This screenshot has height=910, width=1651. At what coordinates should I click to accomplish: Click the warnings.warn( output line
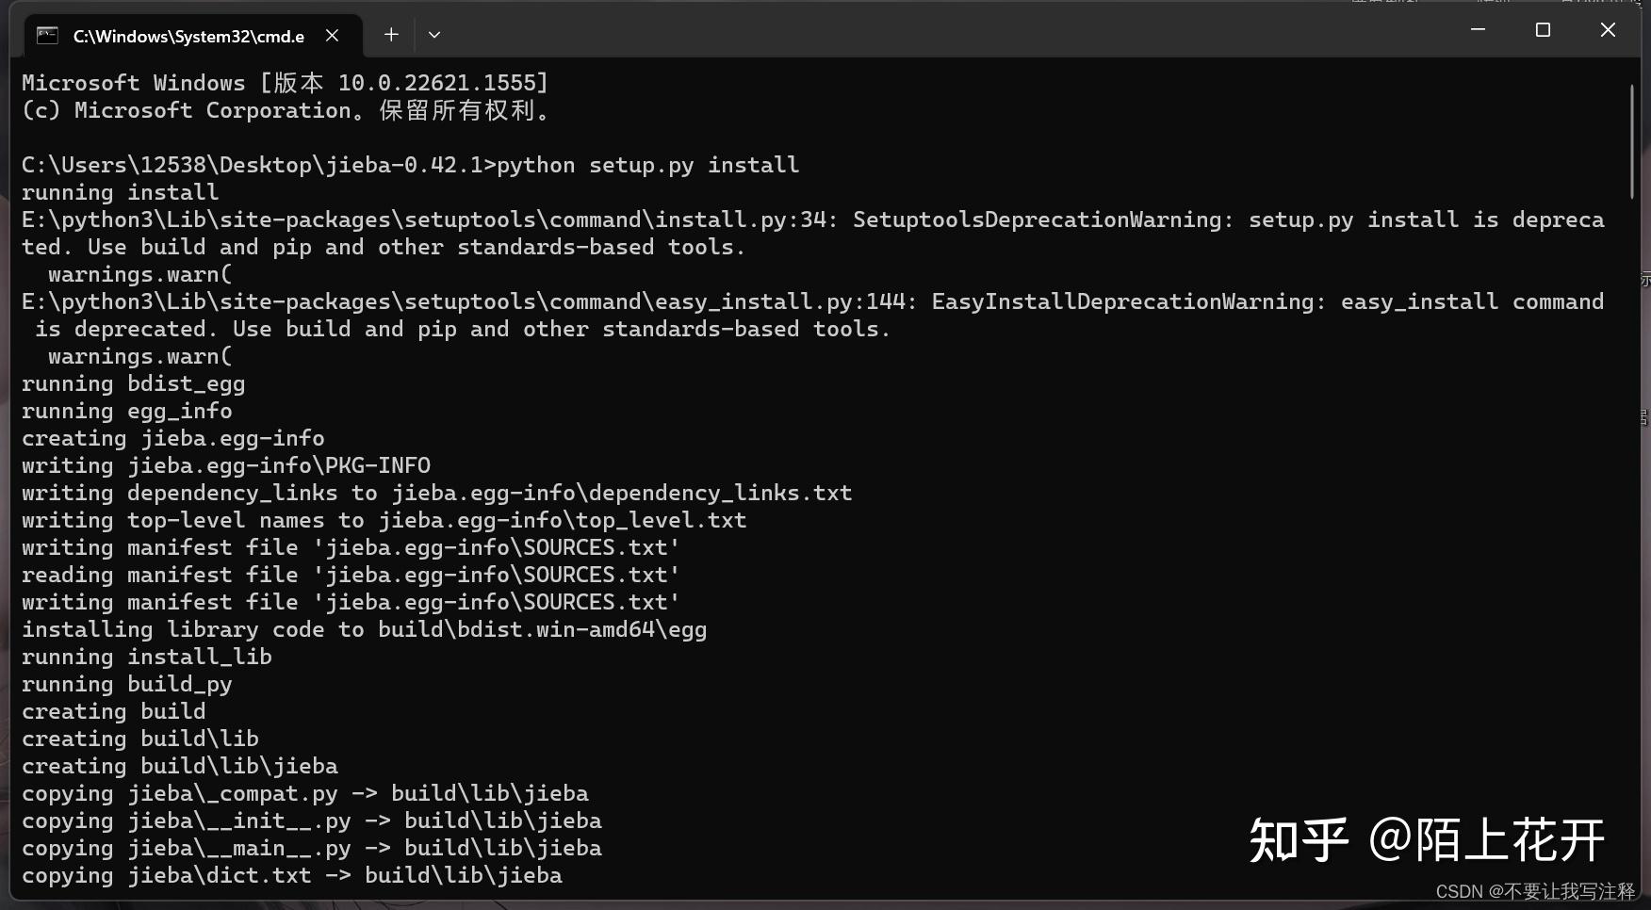(139, 273)
